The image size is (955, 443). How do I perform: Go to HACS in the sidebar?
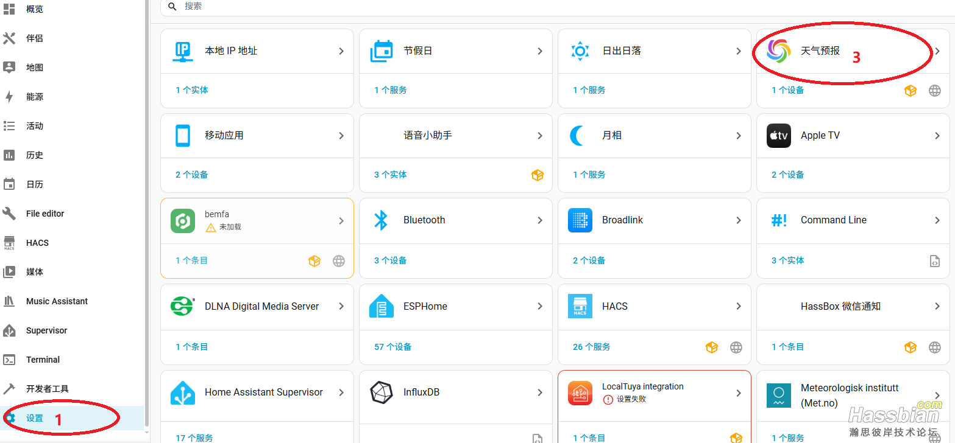37,243
